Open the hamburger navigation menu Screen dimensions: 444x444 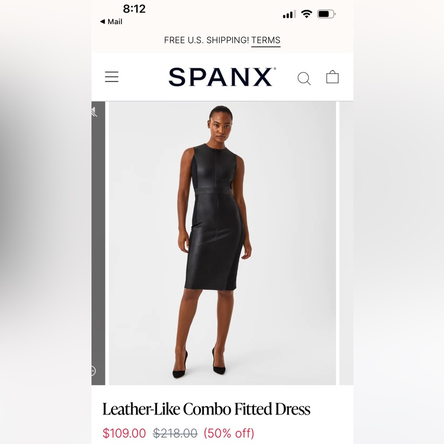tap(111, 77)
